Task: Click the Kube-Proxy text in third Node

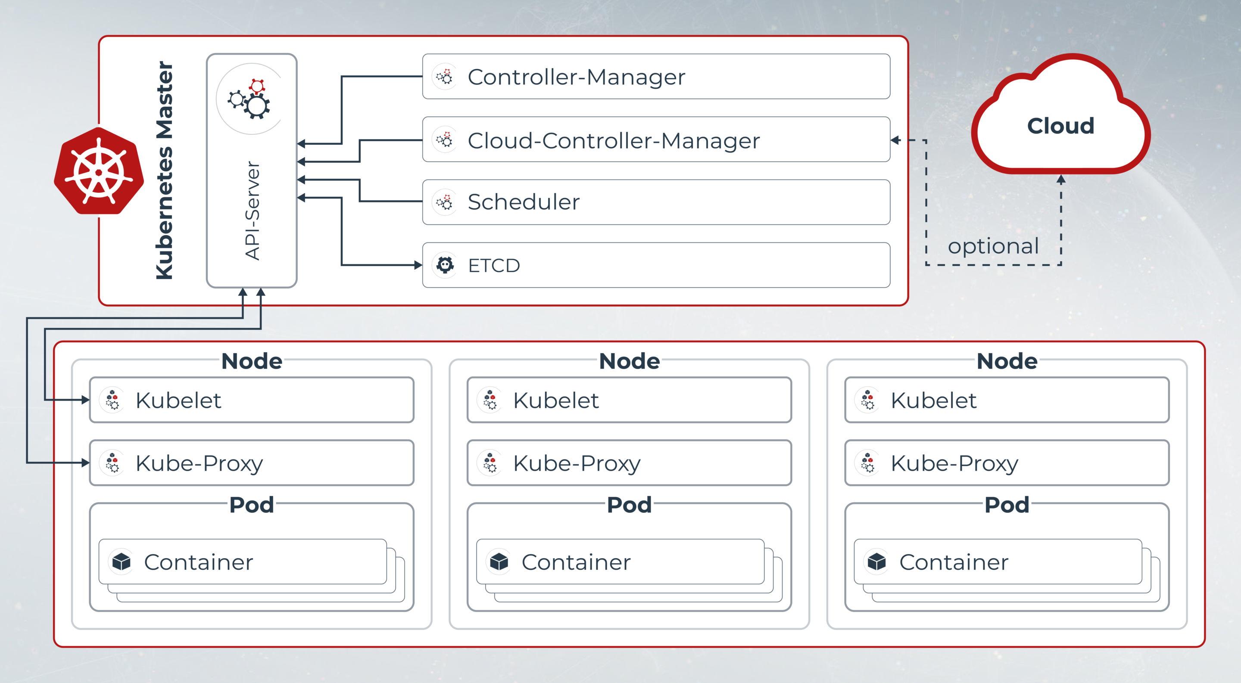Action: click(x=955, y=464)
